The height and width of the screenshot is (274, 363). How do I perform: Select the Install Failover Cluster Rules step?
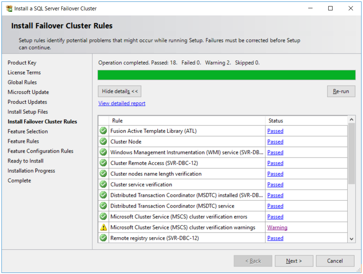(x=42, y=122)
